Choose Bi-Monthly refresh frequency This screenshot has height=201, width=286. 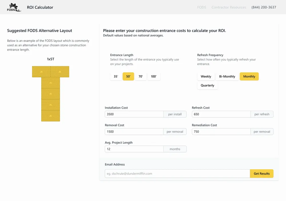coord(227,76)
